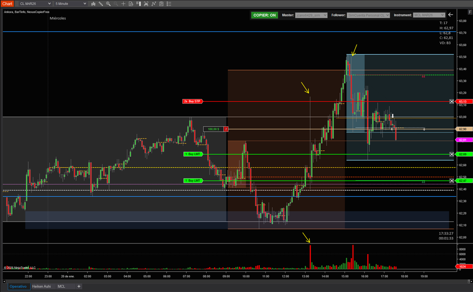The height and width of the screenshot is (292, 473).
Task: Click the left arrow beside Instrument dropdown
Action: [451, 15]
